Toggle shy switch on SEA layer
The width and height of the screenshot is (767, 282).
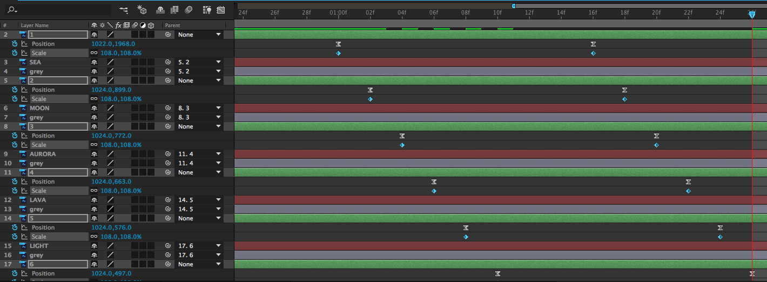point(94,62)
